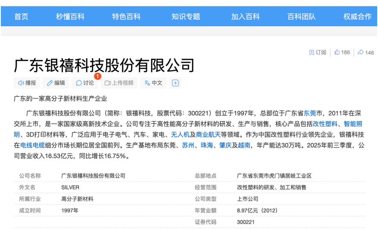378x229 pixels.
Task: Click the 外文名 label
Action: click(27, 187)
